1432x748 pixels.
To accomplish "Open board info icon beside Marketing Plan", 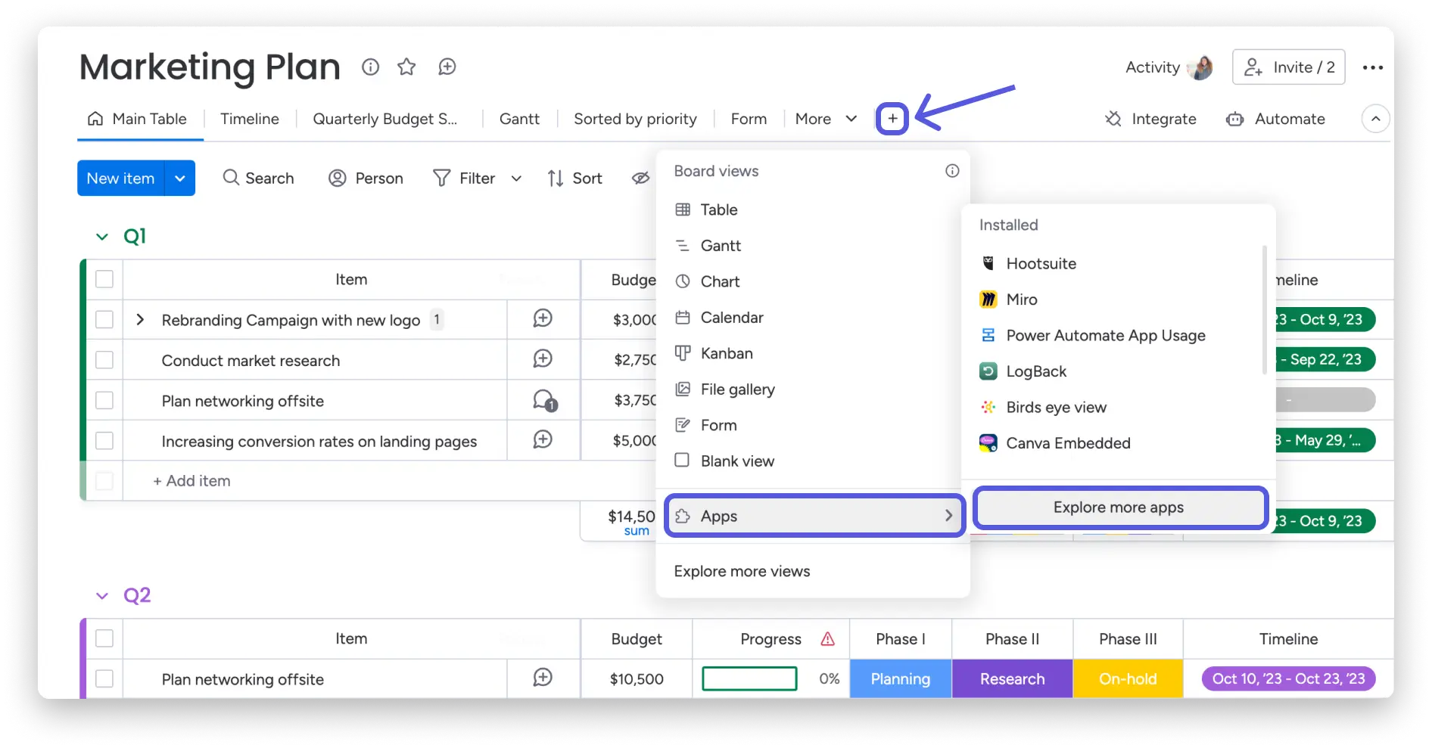I will pyautogui.click(x=370, y=67).
